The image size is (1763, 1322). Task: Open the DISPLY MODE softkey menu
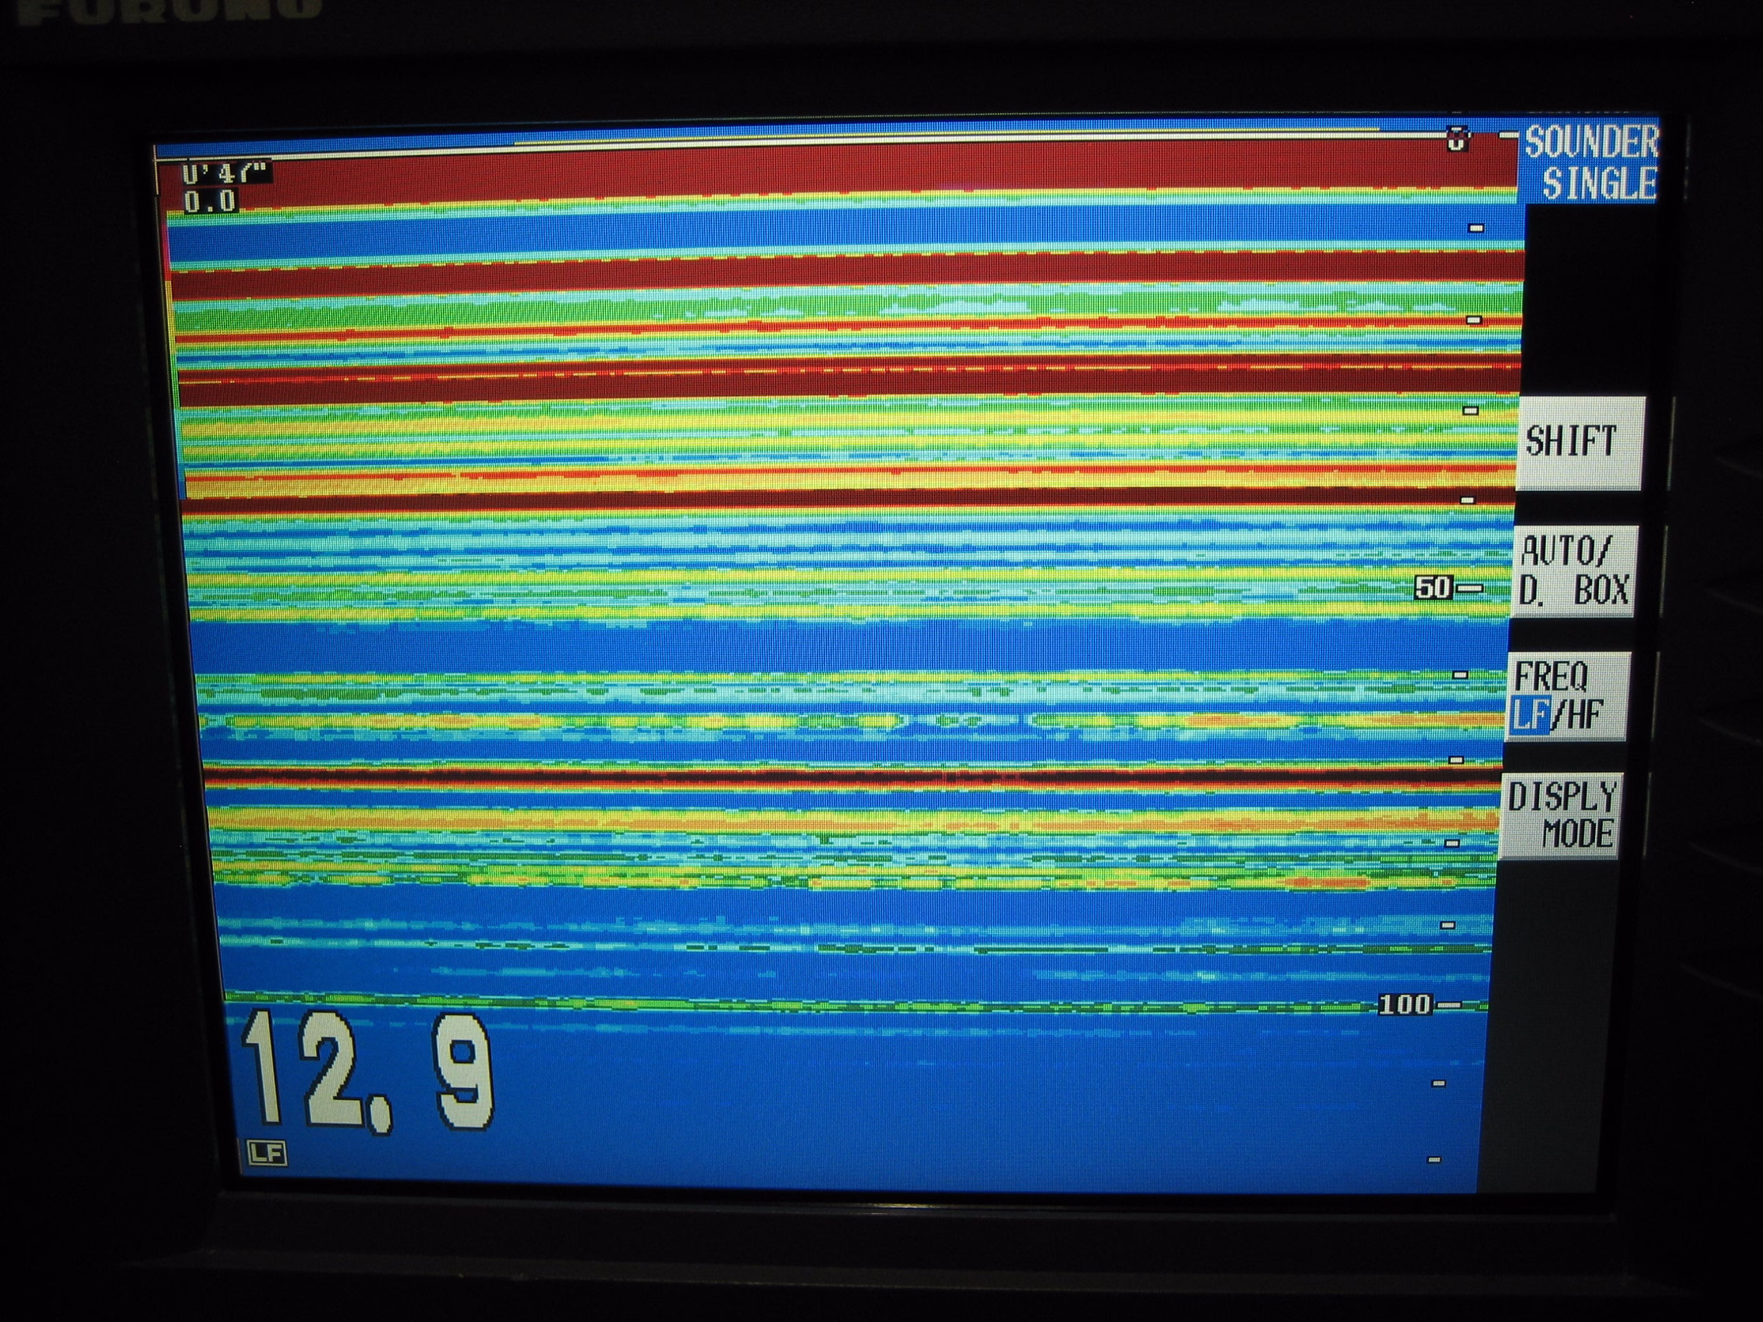(1559, 816)
